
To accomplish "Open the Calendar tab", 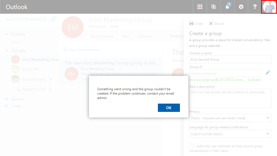I will point(145,36).
